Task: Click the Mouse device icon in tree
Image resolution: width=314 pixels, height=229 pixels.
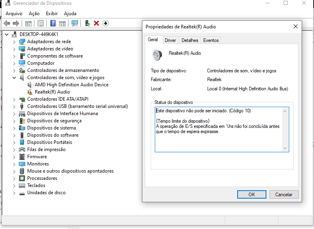Action: click(x=22, y=171)
